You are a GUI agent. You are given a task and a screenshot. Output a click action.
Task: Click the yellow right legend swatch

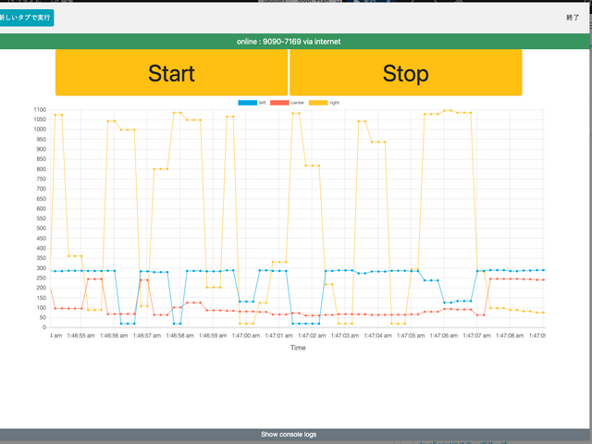(x=317, y=103)
